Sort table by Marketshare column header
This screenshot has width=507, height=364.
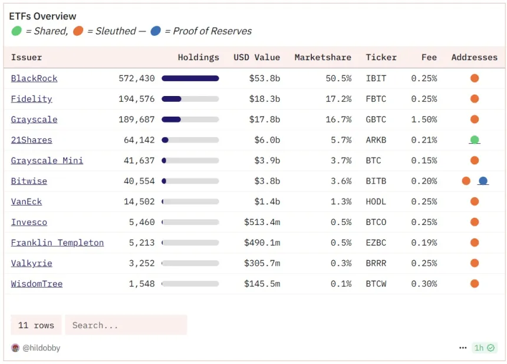(x=322, y=57)
